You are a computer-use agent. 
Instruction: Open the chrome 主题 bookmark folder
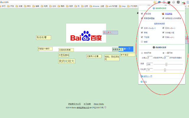pos(97,6)
